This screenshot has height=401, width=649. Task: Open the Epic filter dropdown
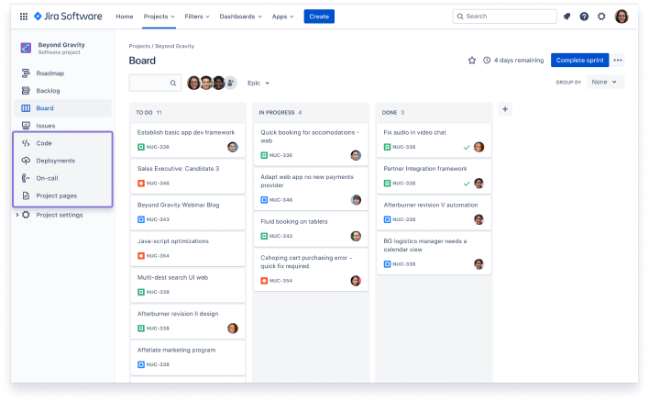258,83
